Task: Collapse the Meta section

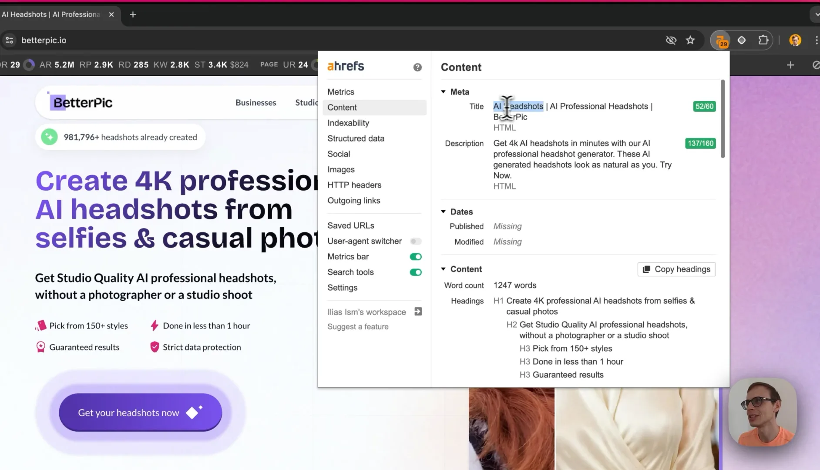Action: (443, 92)
